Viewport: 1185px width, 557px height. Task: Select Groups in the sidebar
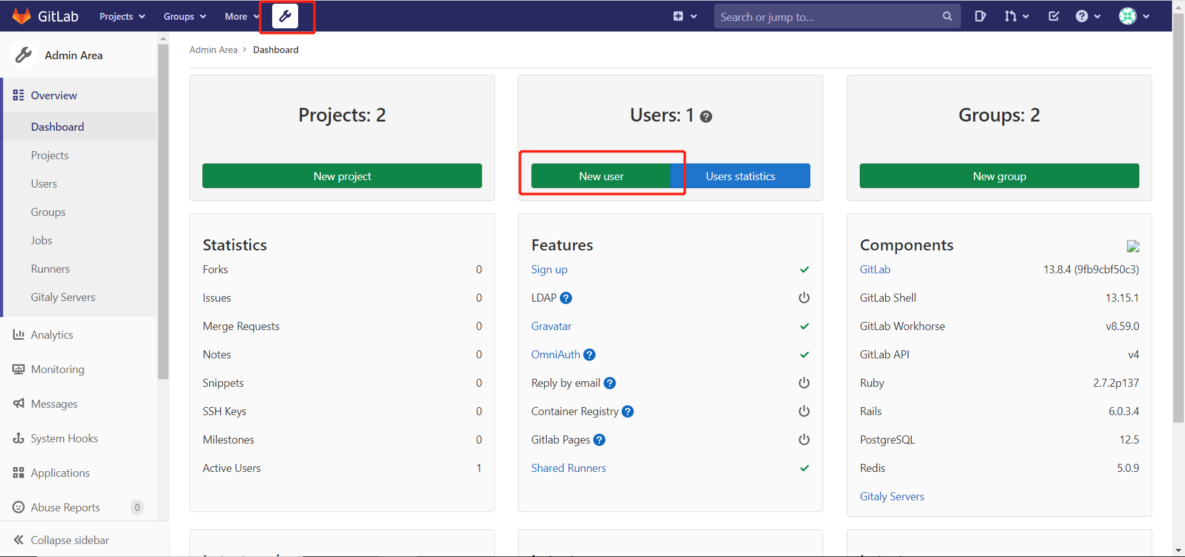point(80,212)
